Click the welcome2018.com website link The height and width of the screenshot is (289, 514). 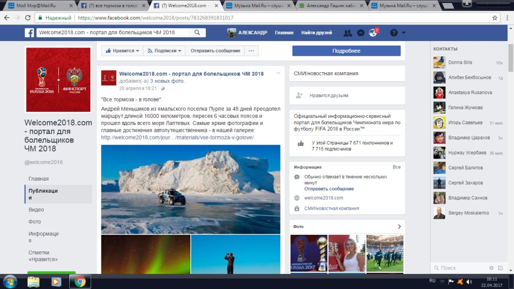click(x=324, y=198)
